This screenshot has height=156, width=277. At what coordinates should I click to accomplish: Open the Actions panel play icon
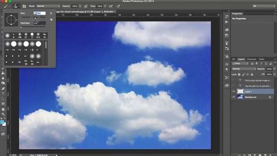tap(227, 22)
